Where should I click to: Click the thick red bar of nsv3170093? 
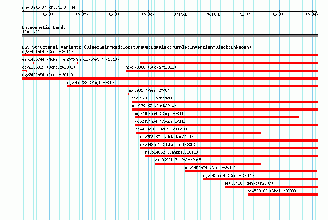229,63
